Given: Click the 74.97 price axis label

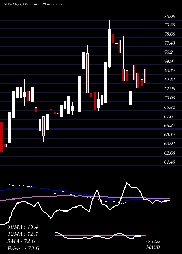Looking at the screenshot, I should coord(170,61).
